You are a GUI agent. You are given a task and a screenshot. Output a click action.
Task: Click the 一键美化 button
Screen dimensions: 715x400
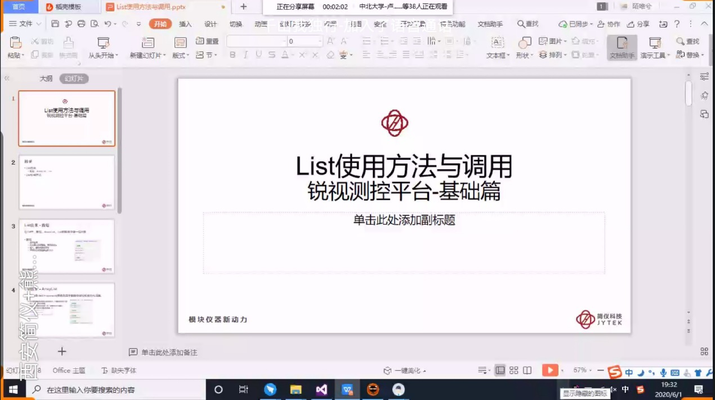pos(404,370)
